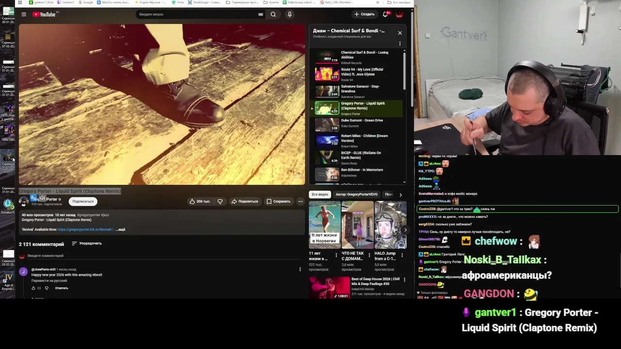Click the magnifier search button
This screenshot has height=349, width=621.
pos(273,15)
